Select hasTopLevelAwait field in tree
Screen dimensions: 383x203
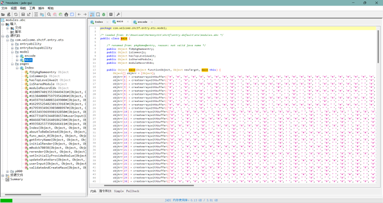(x=43, y=80)
